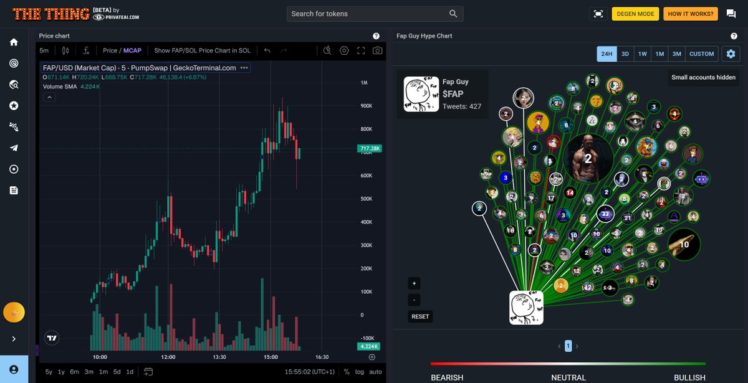Click the DEGEN MODE button

coord(635,14)
